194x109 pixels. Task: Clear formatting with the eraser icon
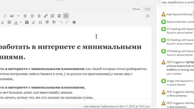[34, 22]
